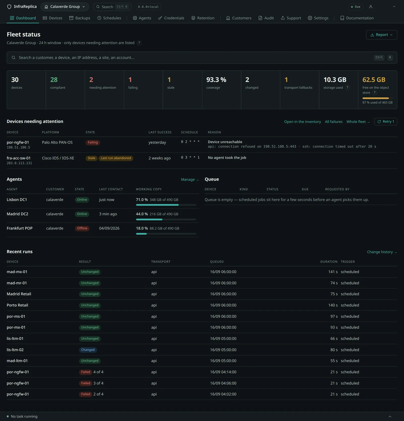Click the InfraReplica shield logo icon
This screenshot has width=404, height=421.
click(x=9, y=7)
